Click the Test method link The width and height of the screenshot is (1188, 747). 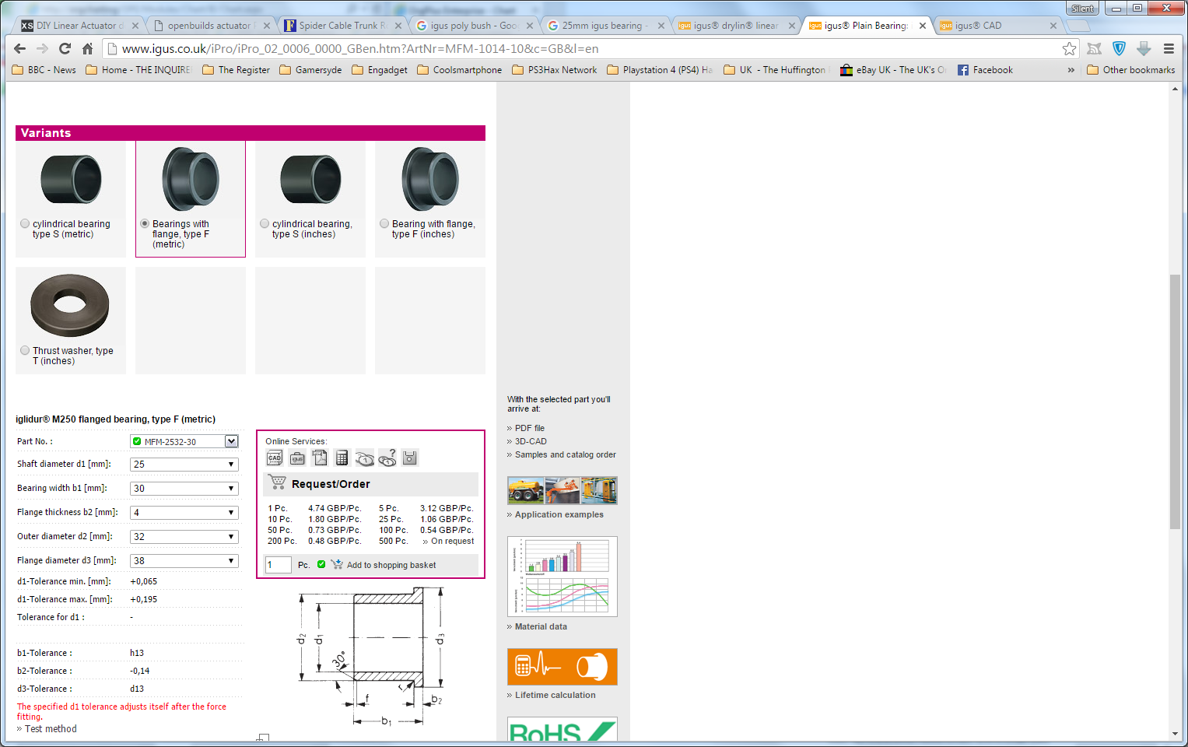point(51,729)
